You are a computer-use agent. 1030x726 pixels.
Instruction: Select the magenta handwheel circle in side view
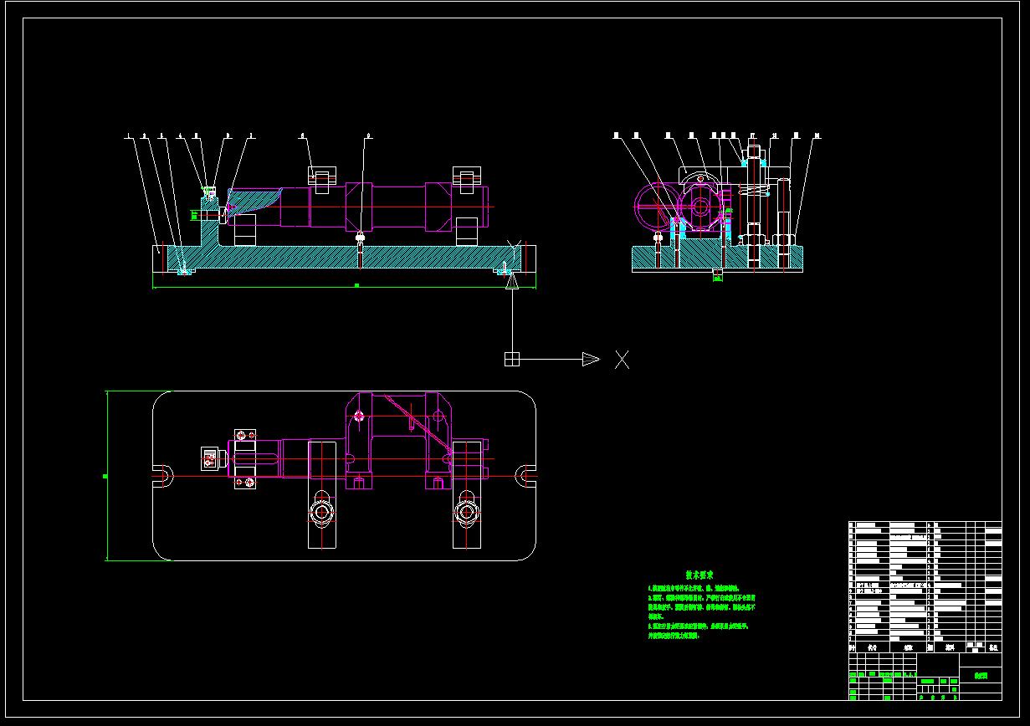tap(657, 206)
